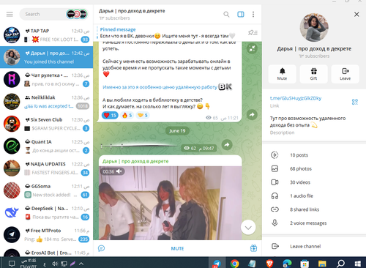The width and height of the screenshot is (366, 268).
Task: Open the GGSoma chat
Action: pos(46,190)
